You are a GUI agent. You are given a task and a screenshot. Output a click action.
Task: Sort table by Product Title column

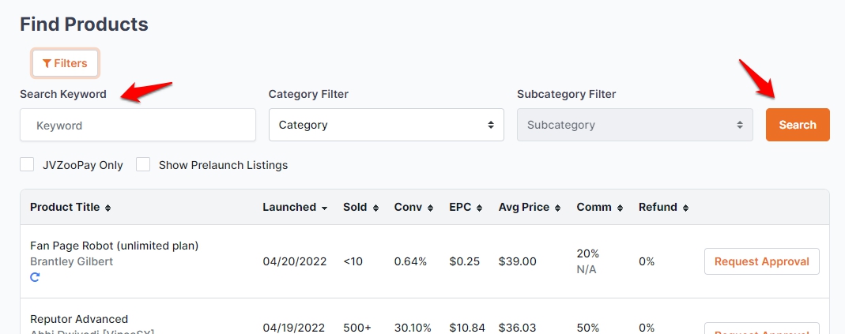70,208
